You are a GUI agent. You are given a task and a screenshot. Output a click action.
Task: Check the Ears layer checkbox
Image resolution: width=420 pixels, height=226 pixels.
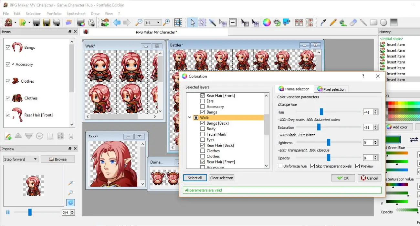click(x=203, y=101)
